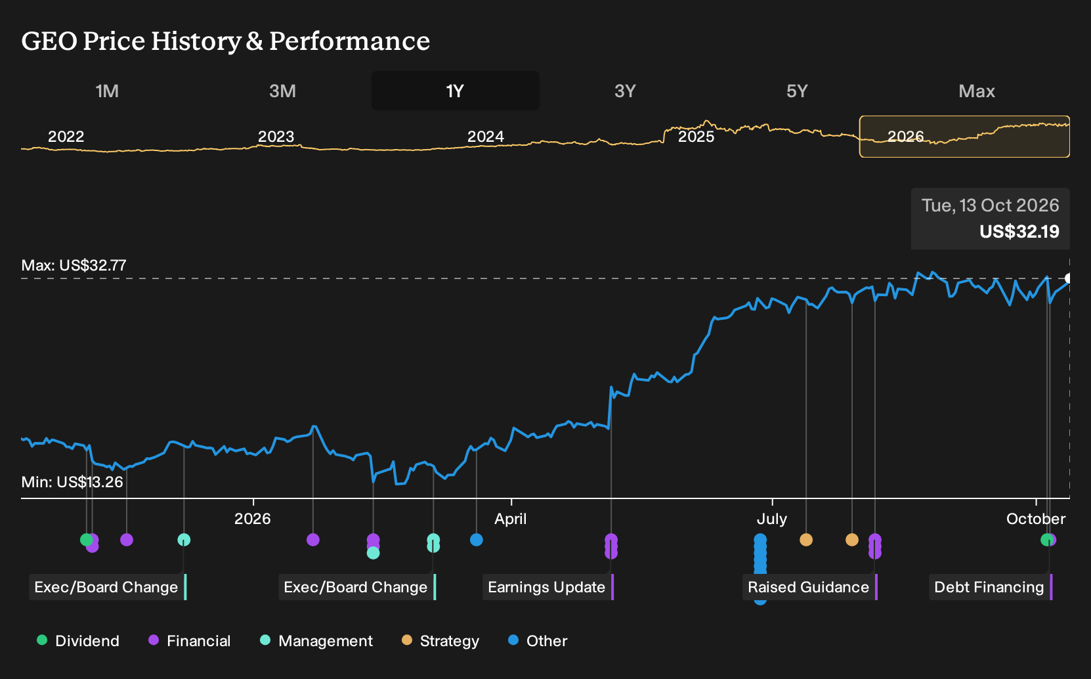Click Exec/Board Change label left of Earnings Update

(x=356, y=587)
